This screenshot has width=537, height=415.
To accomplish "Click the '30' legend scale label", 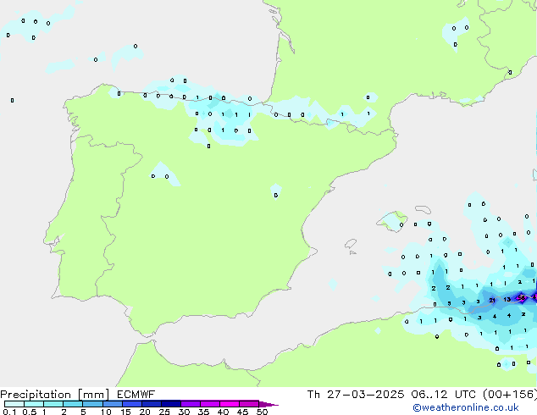I will 184,412.
